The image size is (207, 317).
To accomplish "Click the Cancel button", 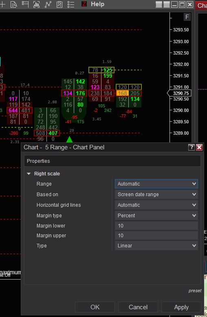I will [x=138, y=307].
